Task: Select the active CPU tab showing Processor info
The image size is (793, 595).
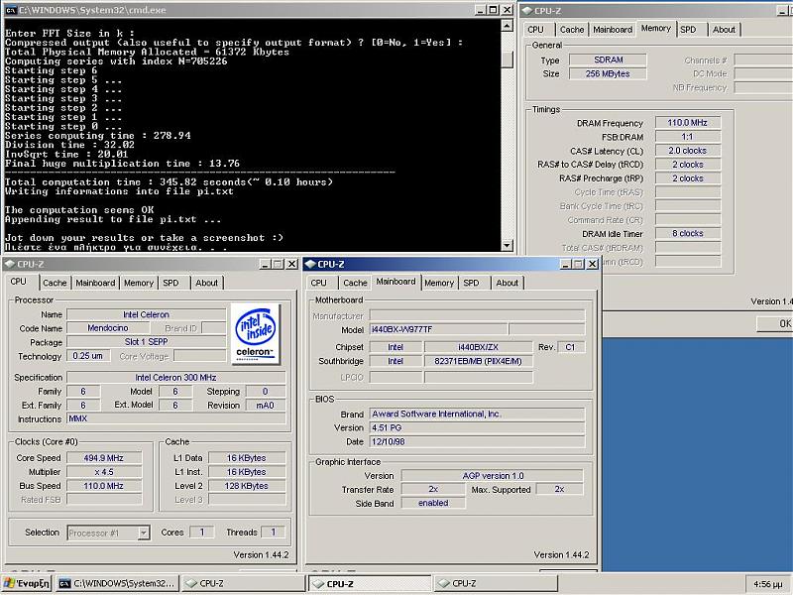Action: click(x=19, y=282)
